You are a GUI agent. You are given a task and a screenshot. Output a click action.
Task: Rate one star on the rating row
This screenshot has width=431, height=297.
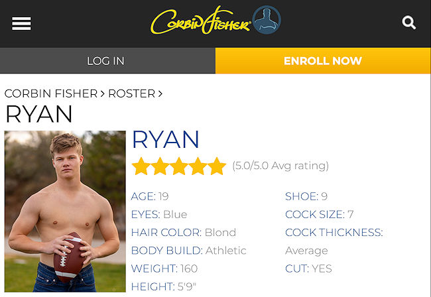click(141, 166)
